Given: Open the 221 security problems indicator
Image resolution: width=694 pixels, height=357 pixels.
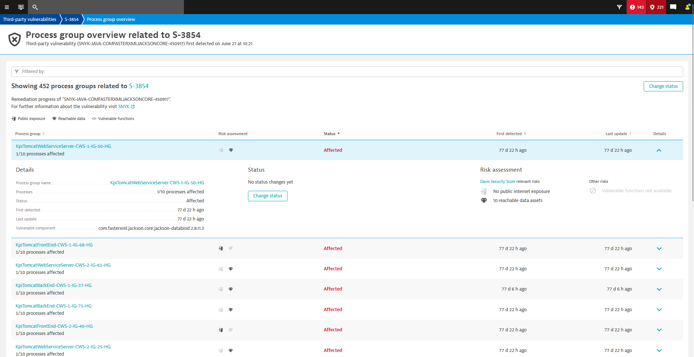Looking at the screenshot, I should click(657, 7).
